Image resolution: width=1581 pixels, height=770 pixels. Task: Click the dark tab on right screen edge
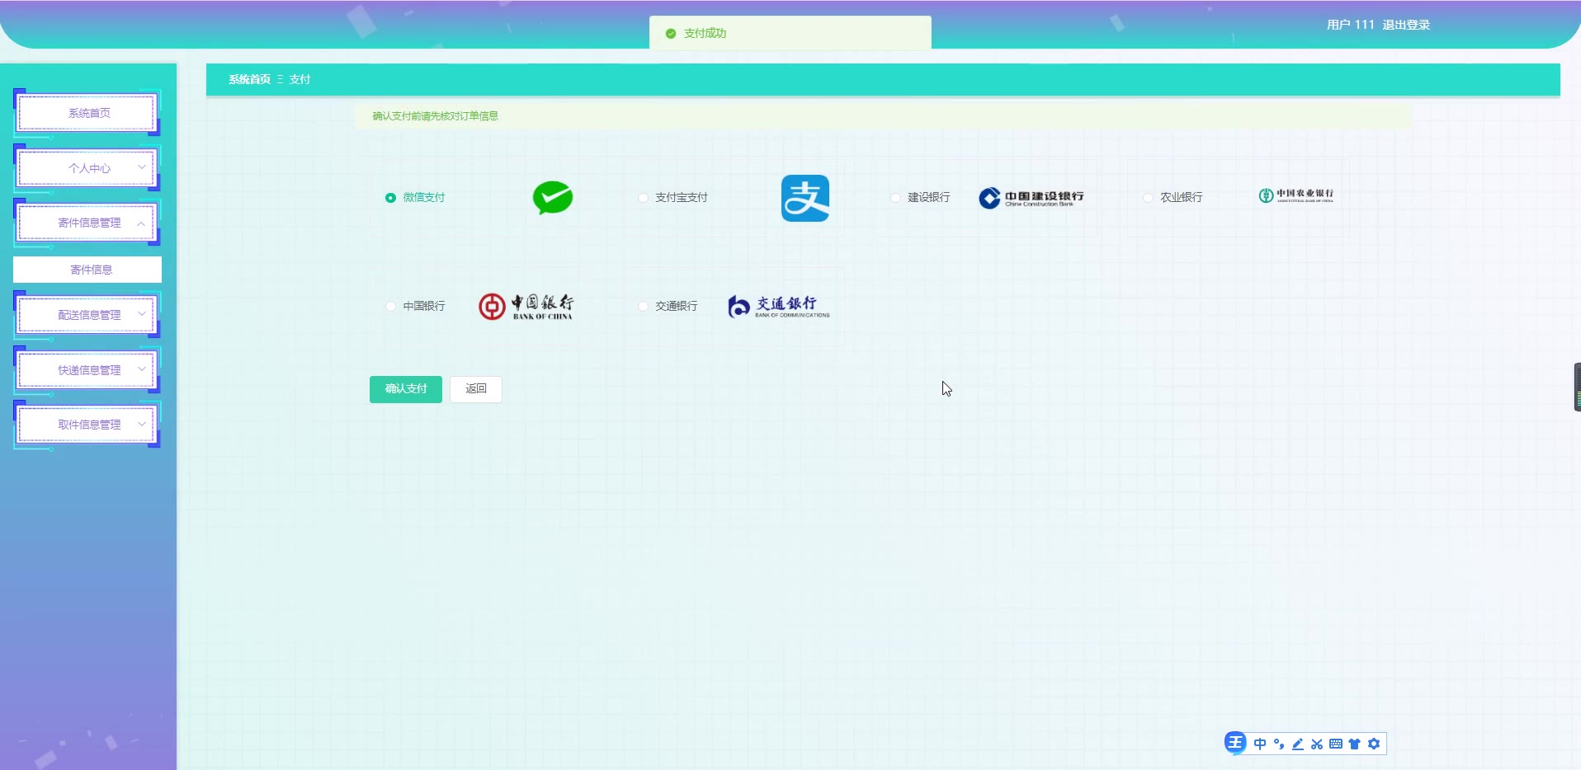(1577, 387)
